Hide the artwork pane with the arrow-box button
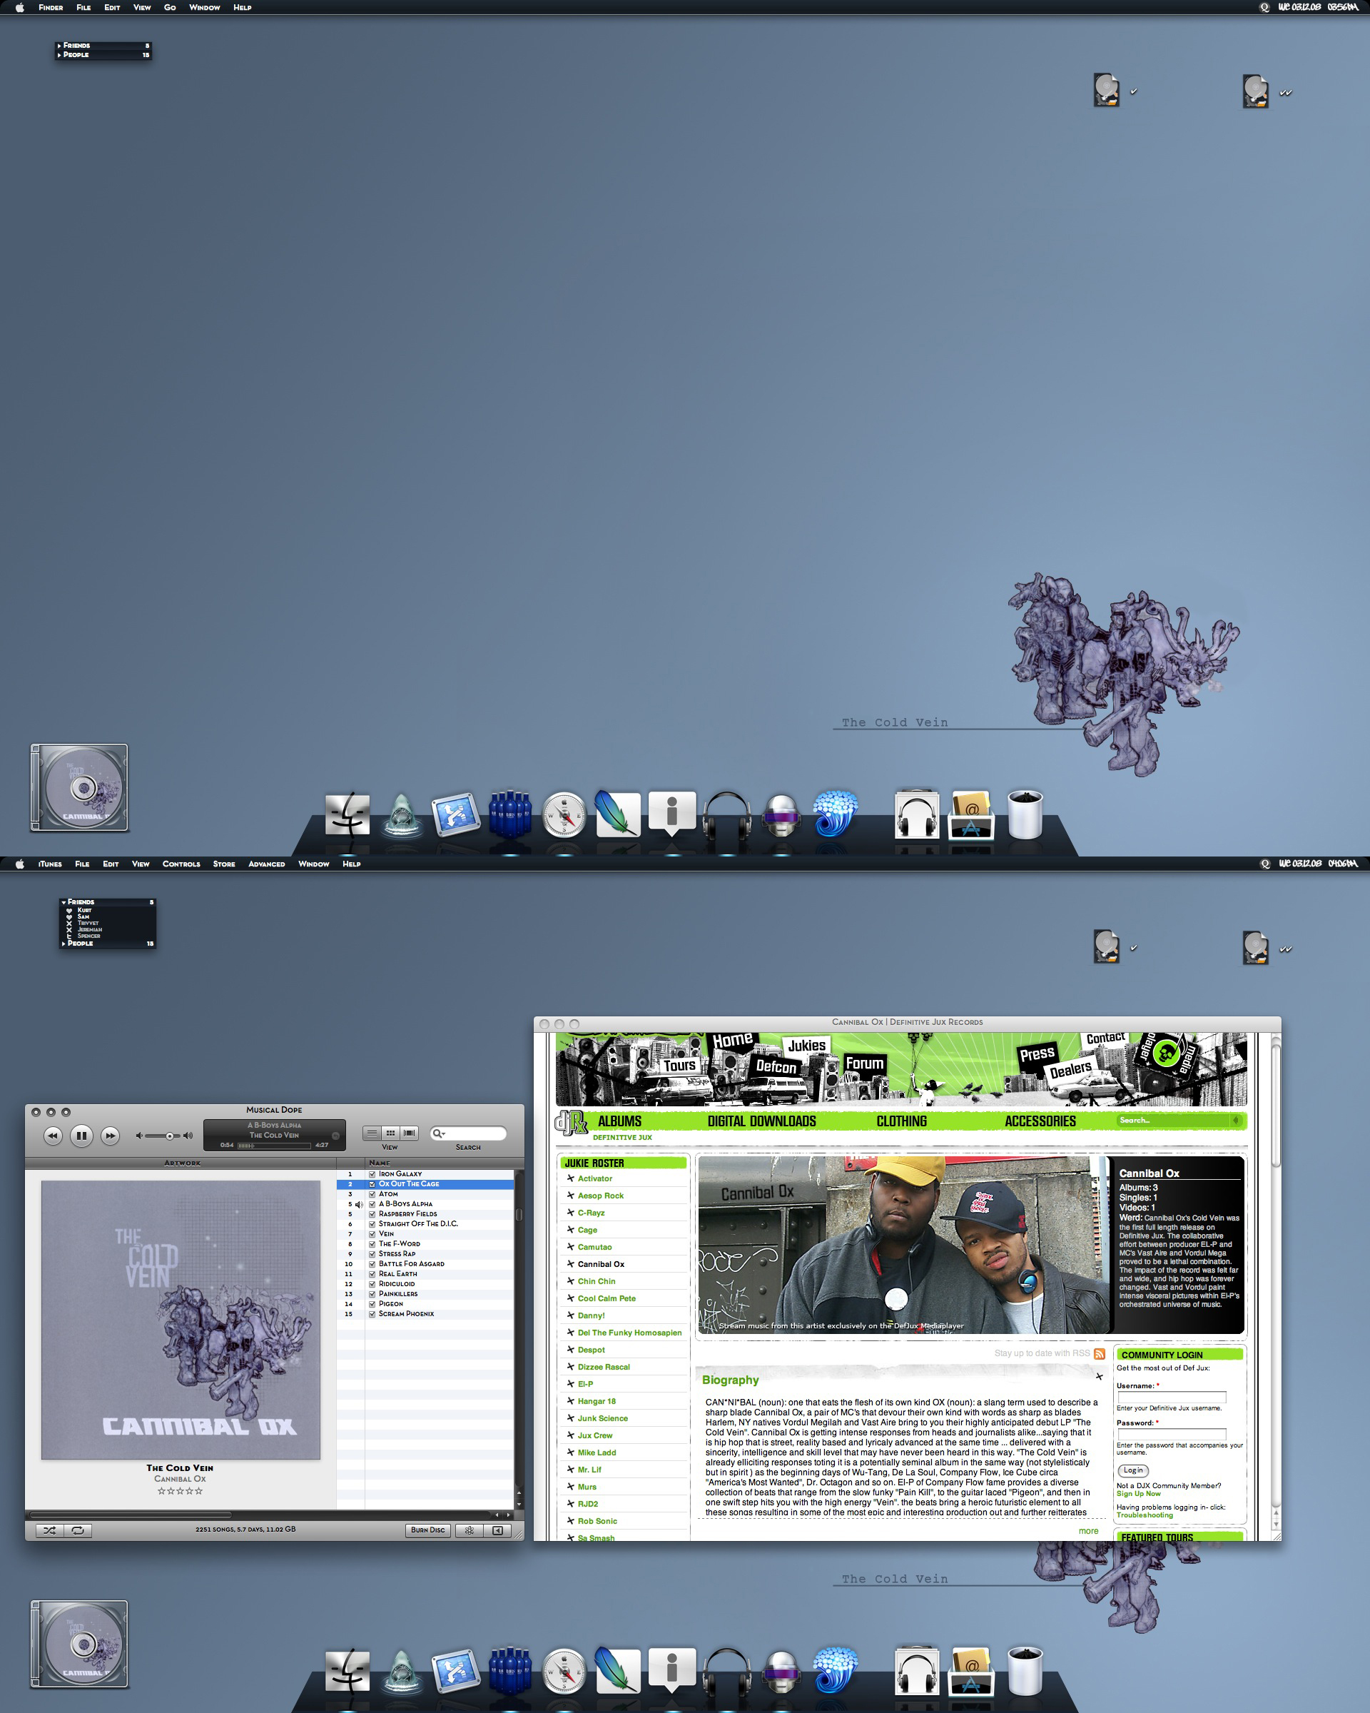1370x1713 pixels. [498, 1530]
